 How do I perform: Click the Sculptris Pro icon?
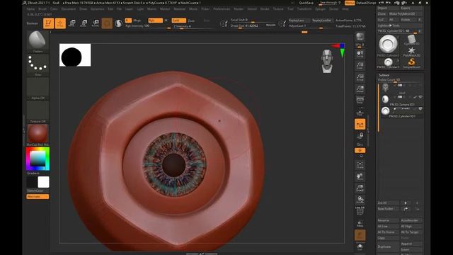coord(118,23)
